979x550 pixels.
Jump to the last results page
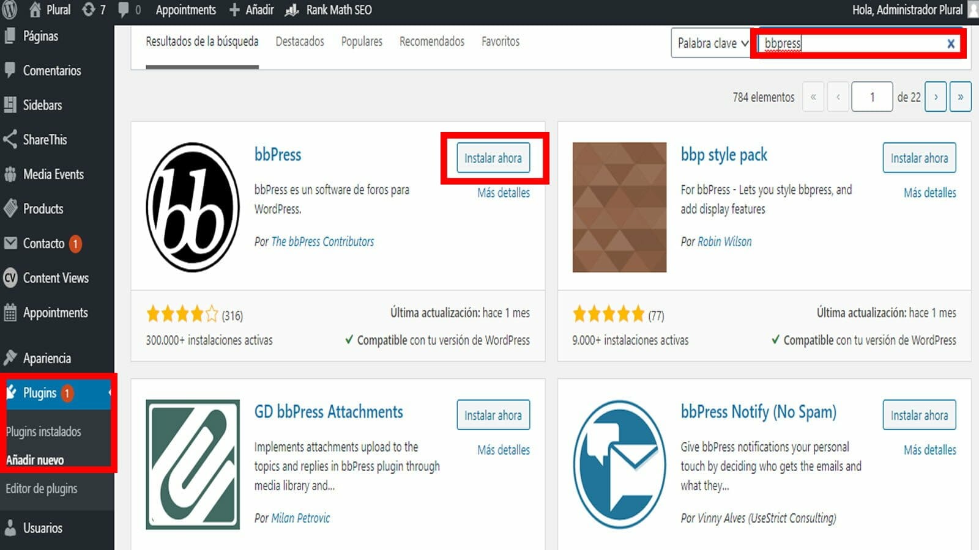tap(960, 97)
